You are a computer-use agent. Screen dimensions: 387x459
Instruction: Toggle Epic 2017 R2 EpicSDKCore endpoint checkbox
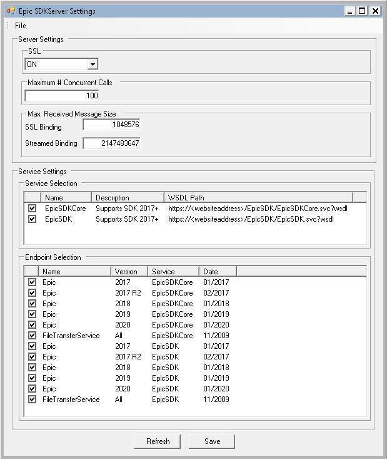pyautogui.click(x=32, y=292)
